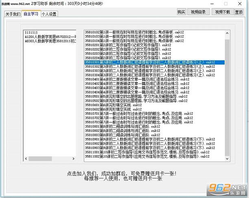The height and width of the screenshot is (198, 249).
Task: Click the right arrow of the course list scrollbar
Action: [x=73, y=159]
